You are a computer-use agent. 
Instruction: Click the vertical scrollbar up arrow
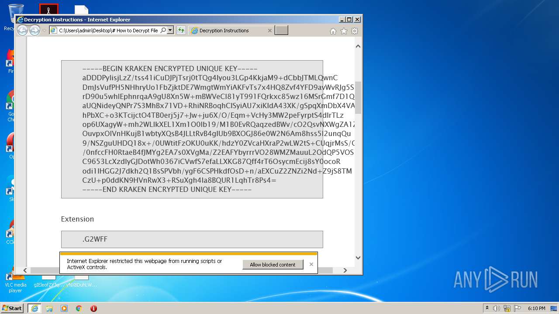click(358, 46)
